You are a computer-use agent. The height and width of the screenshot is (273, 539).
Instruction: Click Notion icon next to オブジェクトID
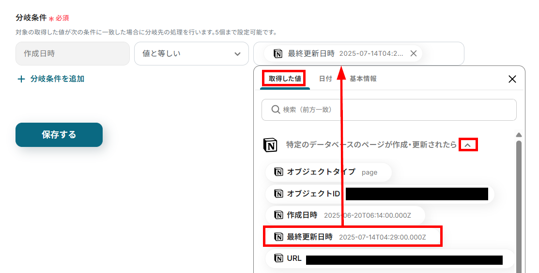(x=278, y=193)
